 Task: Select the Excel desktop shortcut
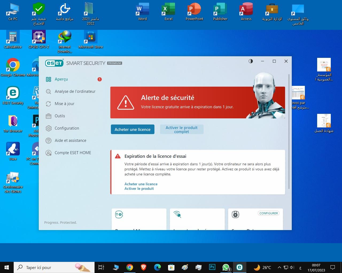(168, 12)
